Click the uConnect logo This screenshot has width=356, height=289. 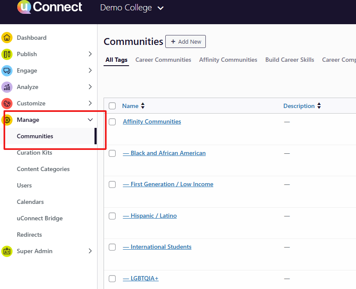click(x=50, y=7)
